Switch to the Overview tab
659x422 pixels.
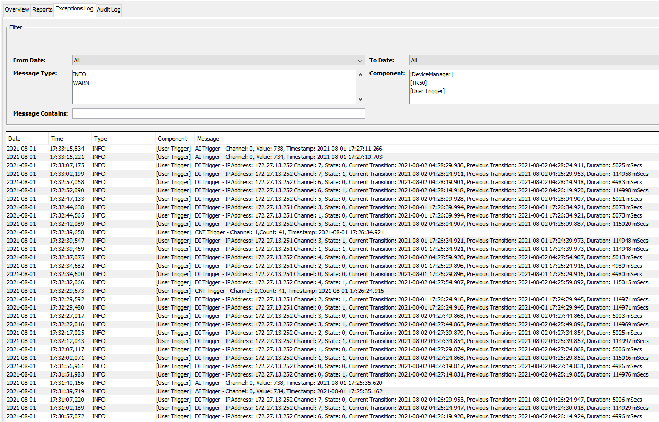(17, 9)
